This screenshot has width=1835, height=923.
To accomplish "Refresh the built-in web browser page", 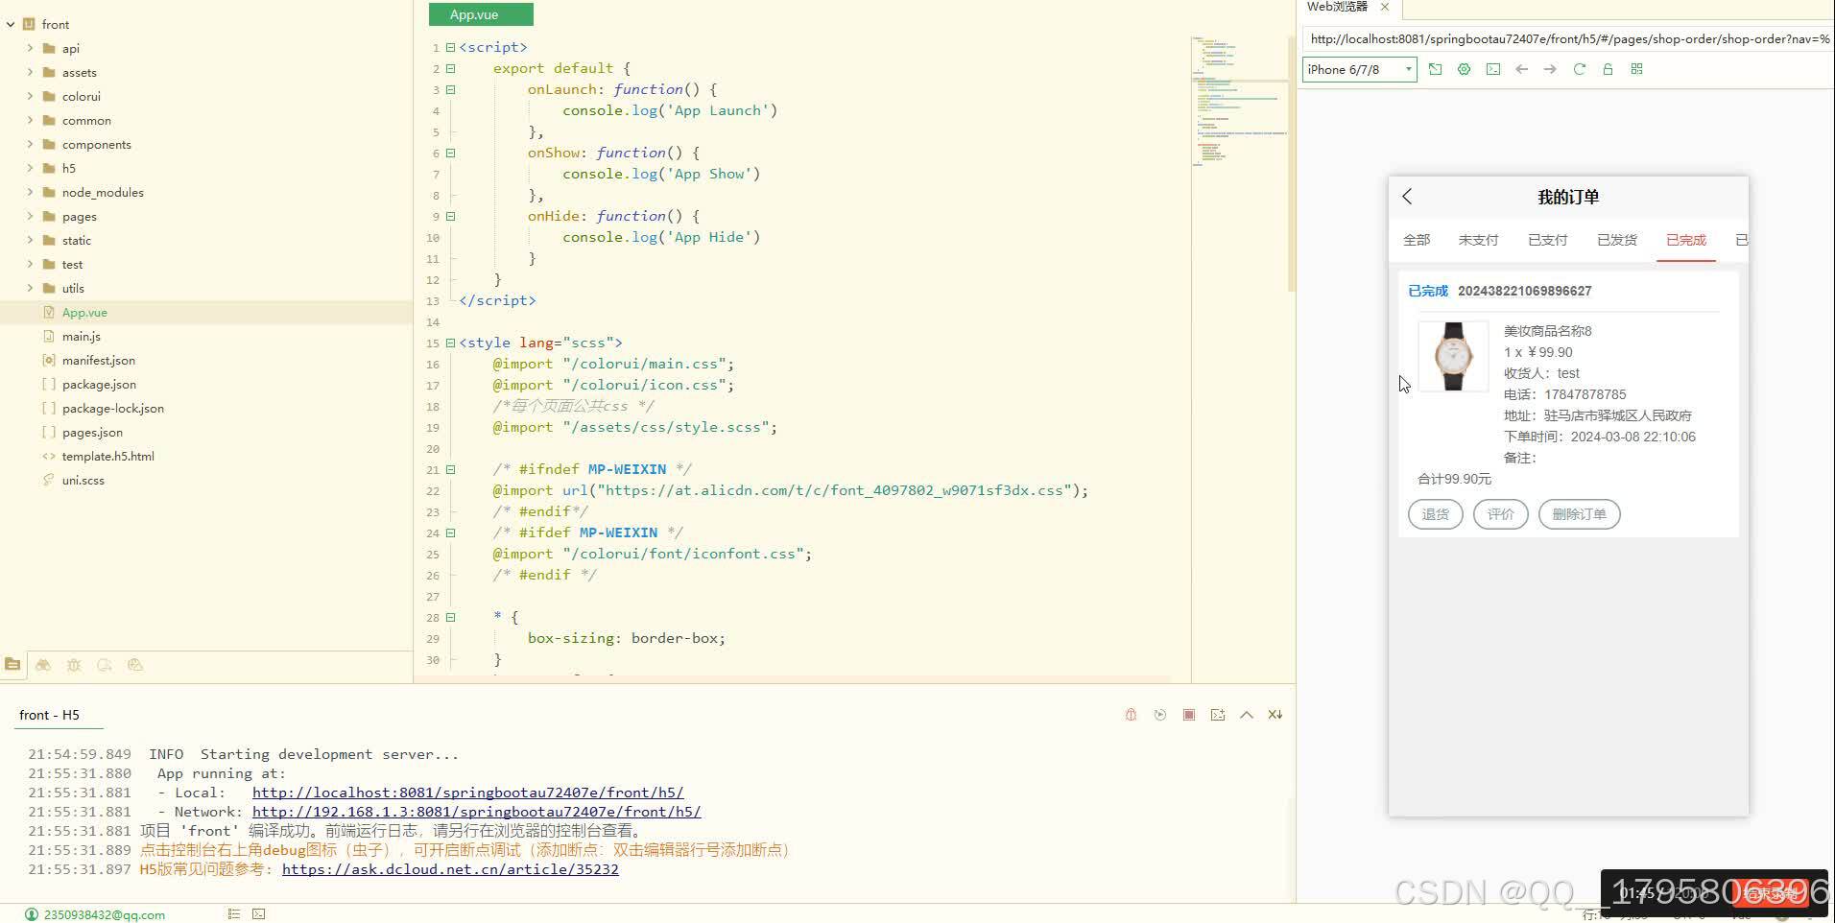I will click(1579, 69).
